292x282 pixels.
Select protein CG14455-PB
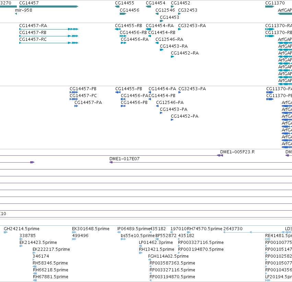(x=129, y=89)
